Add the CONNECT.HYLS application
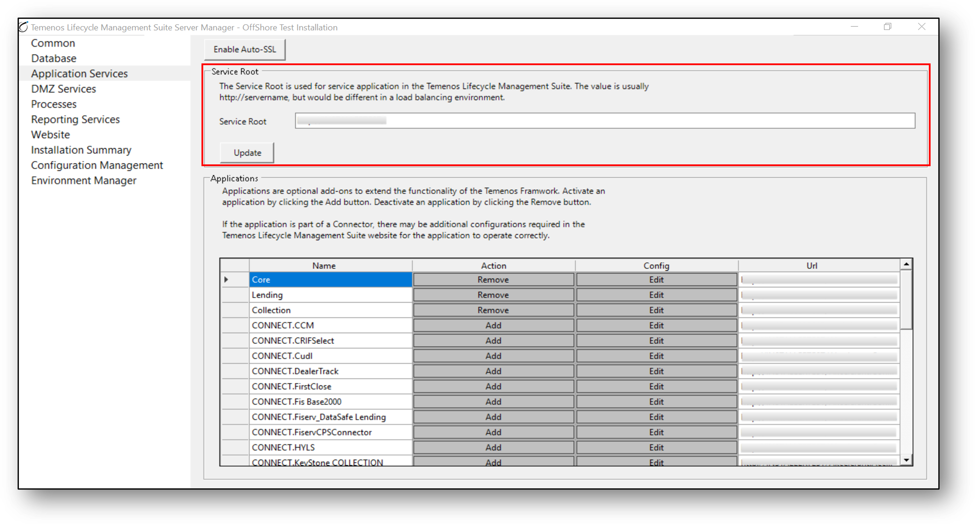 [x=493, y=447]
